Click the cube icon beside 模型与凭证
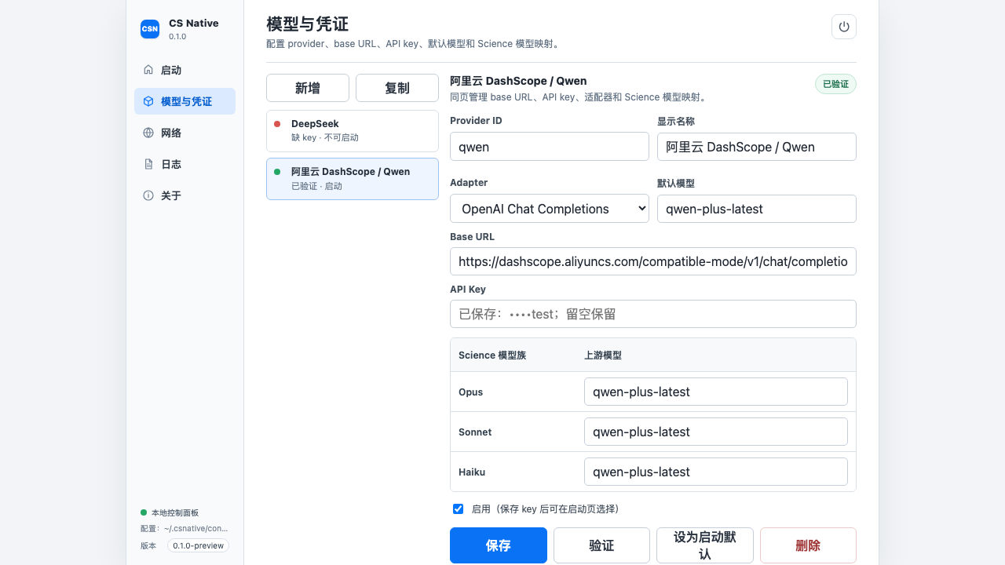Screen dimensions: 1005x565 148,101
